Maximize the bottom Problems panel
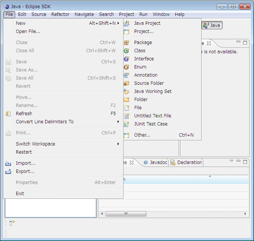254x241 pixels. pyautogui.click(x=245, y=162)
